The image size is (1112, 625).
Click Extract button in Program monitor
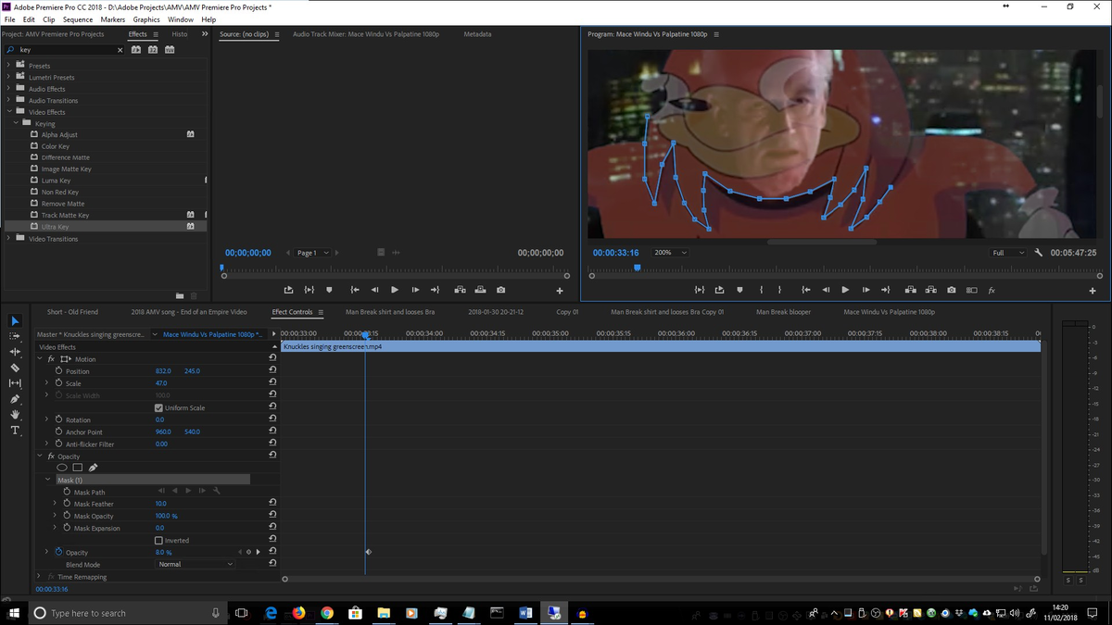pos(930,290)
